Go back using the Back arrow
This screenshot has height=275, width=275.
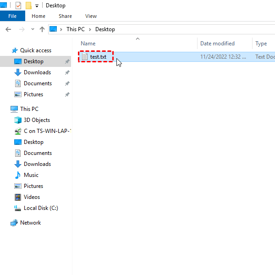[8, 29]
